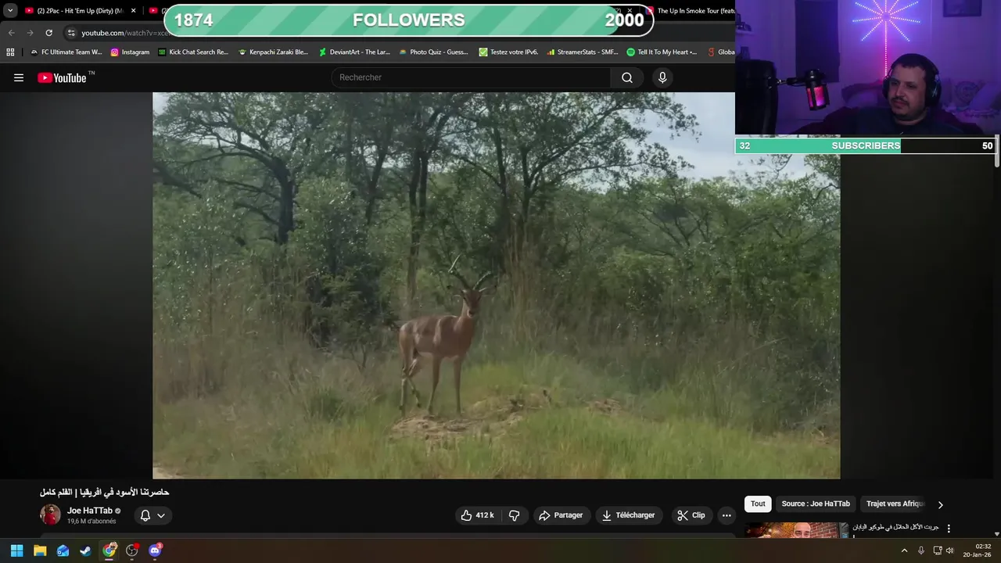The image size is (1001, 563).
Task: Click the page vertical scrollbar
Action: click(997, 152)
